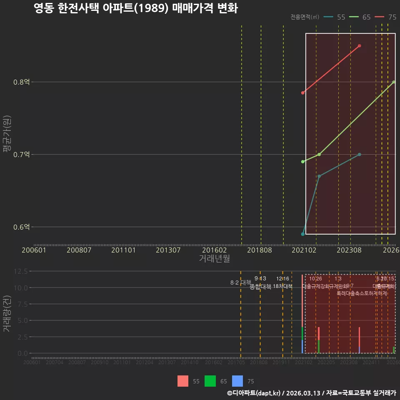Click the 10·26 policy marker label
Screen dimensions: 400x400
pyautogui.click(x=315, y=279)
